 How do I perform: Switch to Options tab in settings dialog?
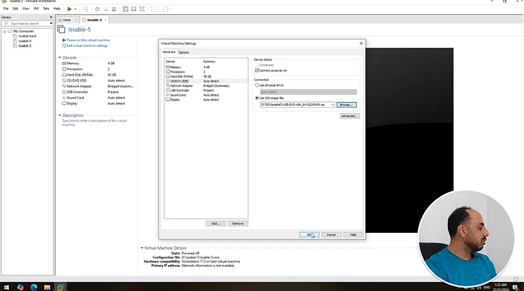pos(183,52)
